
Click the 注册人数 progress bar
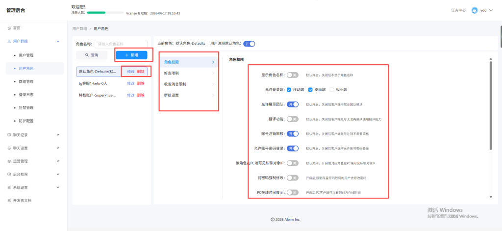[105, 12]
